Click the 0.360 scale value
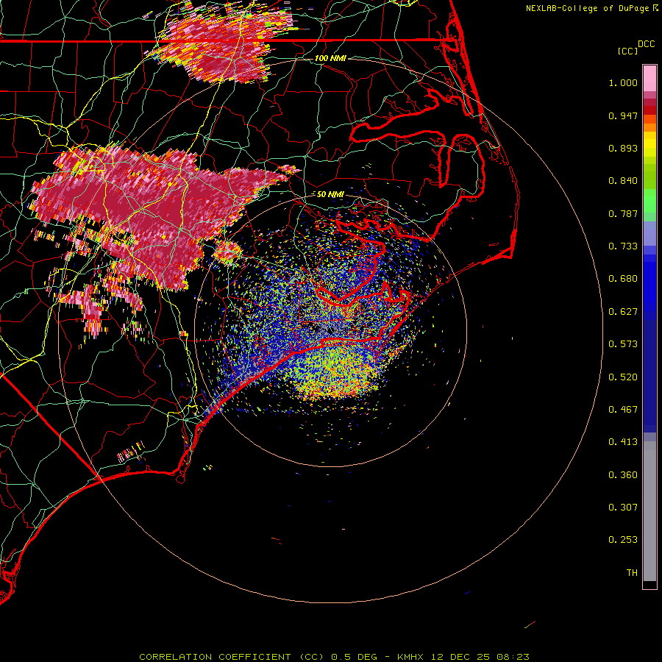 click(623, 475)
